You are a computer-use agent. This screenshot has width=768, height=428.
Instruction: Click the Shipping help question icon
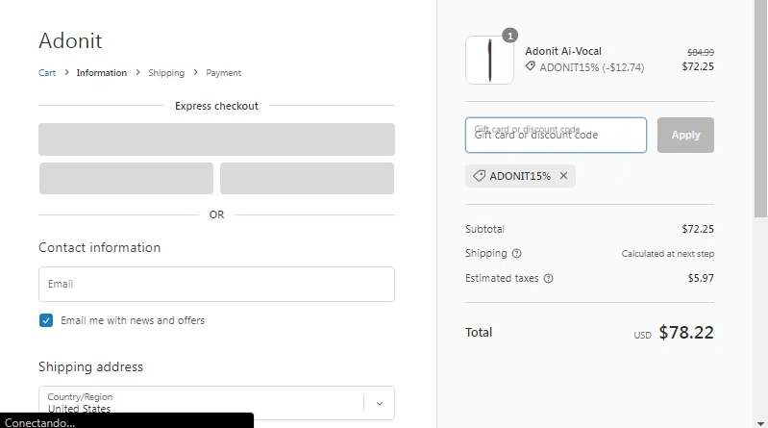pos(517,254)
